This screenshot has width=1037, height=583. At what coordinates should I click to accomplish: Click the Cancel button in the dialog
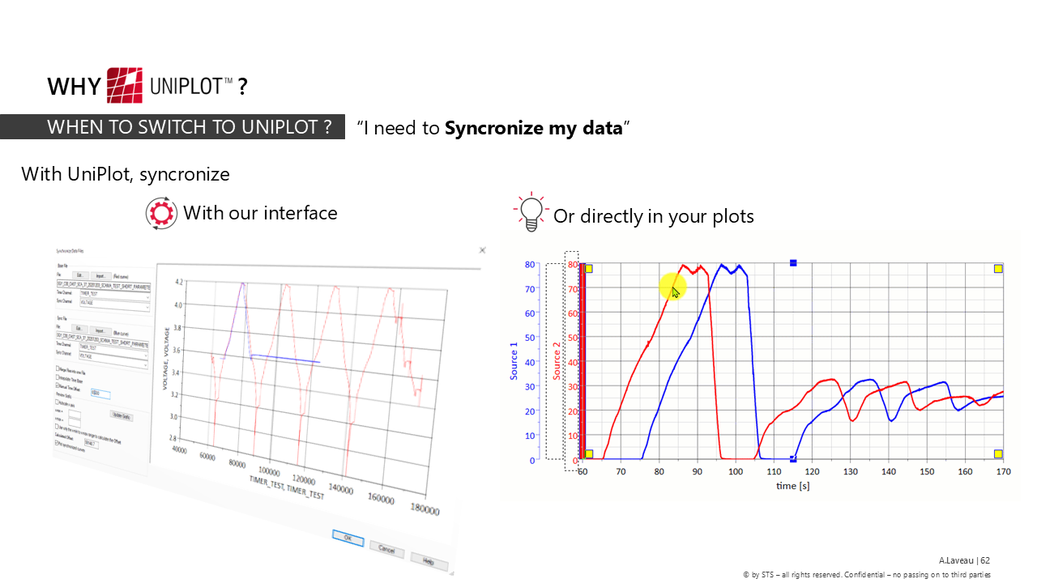(x=387, y=548)
